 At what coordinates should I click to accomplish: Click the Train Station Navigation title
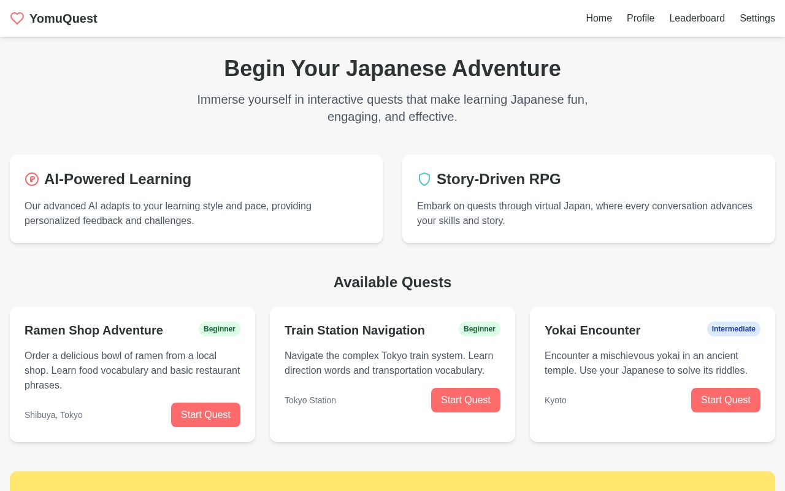click(354, 330)
